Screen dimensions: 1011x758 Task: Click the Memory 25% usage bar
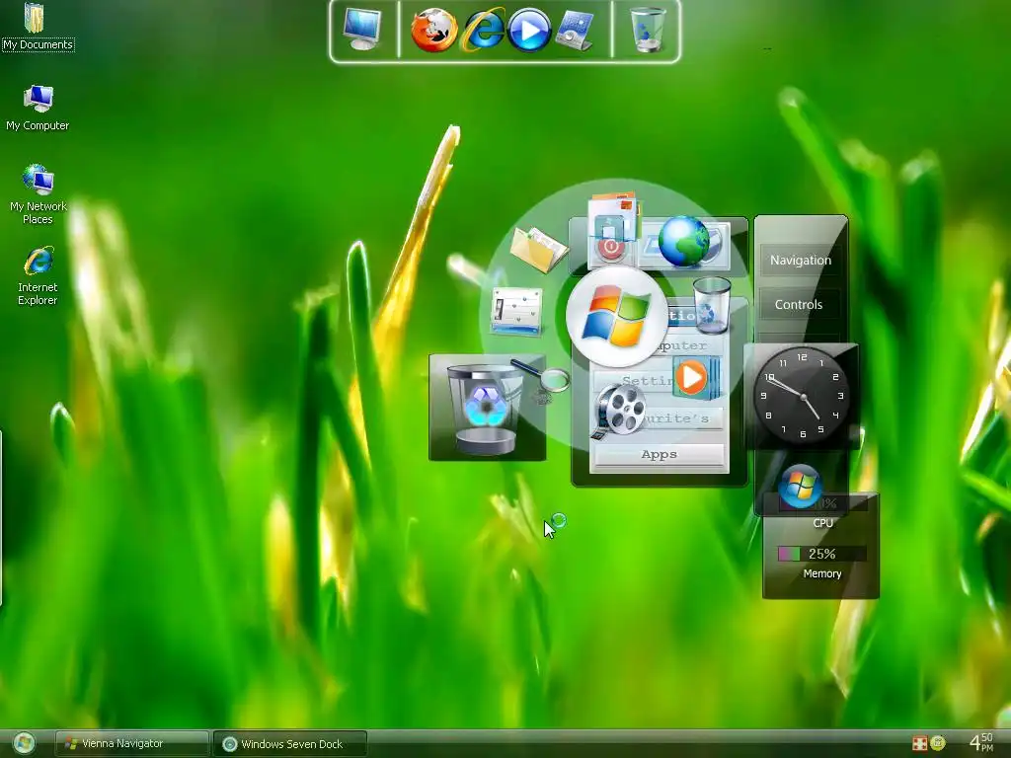click(821, 554)
